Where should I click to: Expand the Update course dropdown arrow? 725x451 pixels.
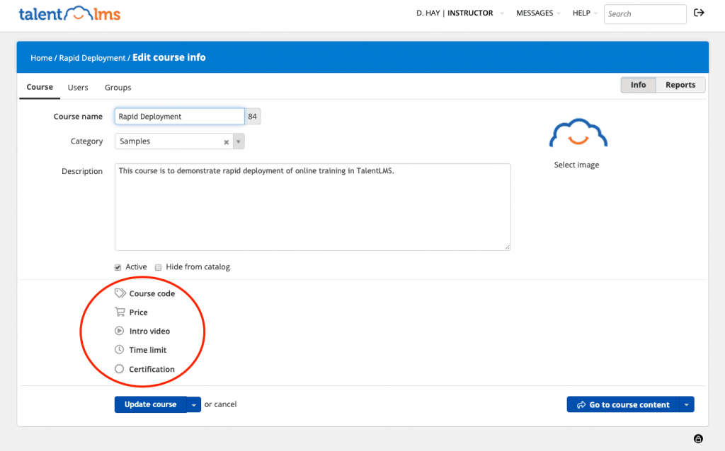[x=193, y=404]
